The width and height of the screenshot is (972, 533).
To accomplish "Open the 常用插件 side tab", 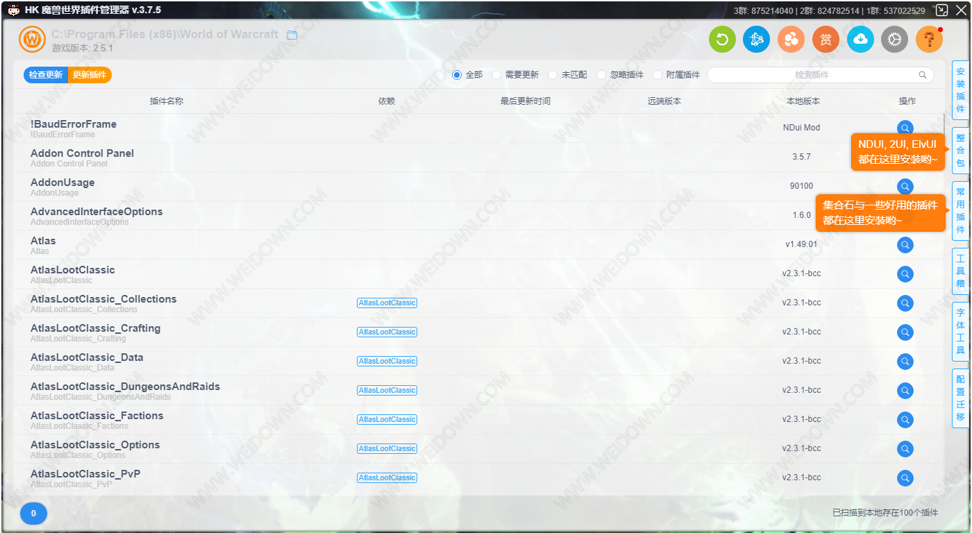I will [x=960, y=211].
